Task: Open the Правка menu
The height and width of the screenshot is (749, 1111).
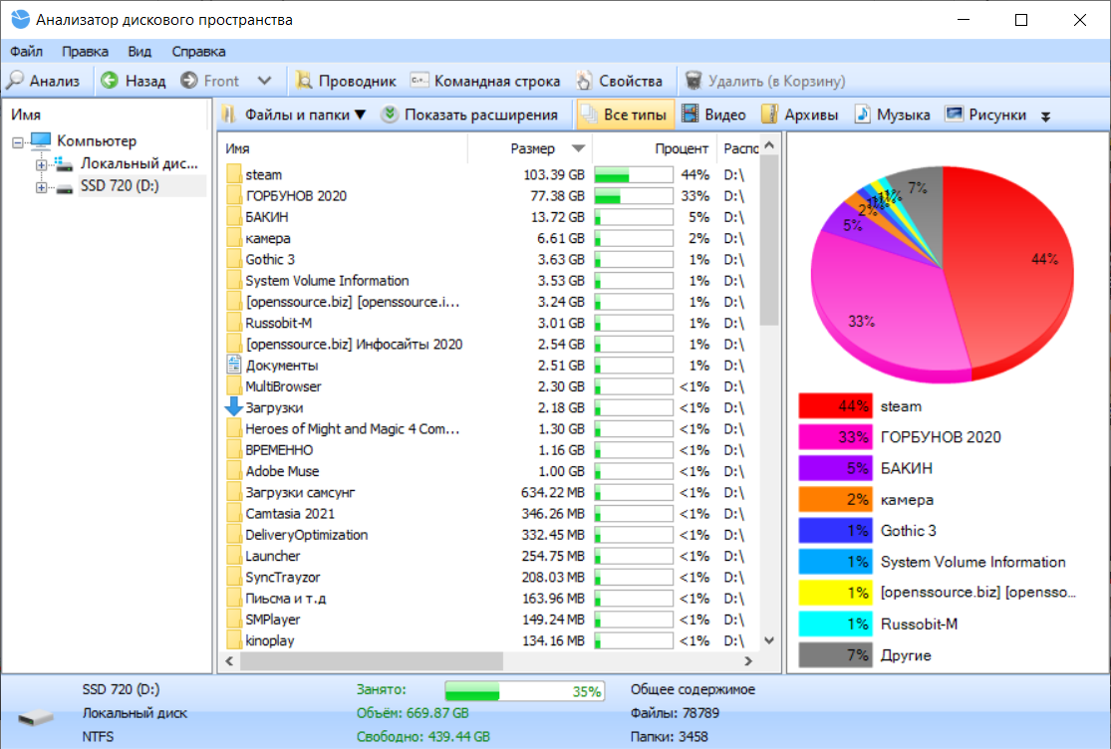Action: [85, 51]
